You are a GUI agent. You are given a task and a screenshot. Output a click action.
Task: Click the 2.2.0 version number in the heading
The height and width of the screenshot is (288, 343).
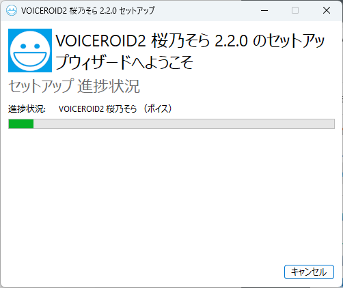231,41
